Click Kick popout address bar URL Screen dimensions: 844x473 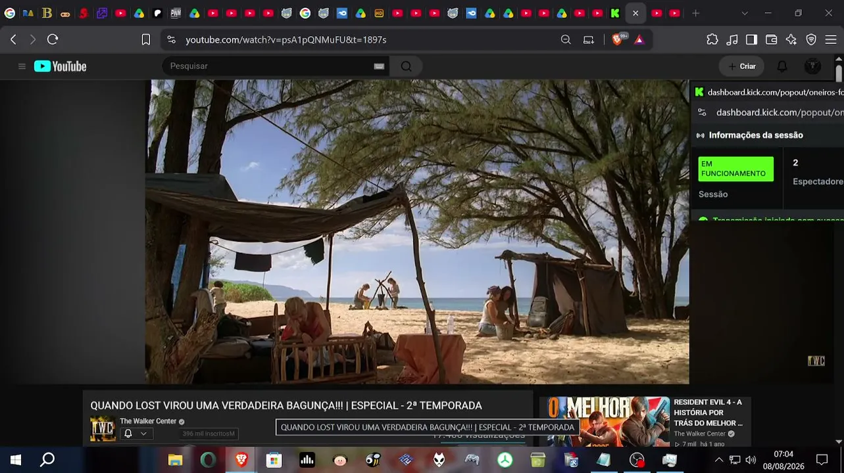point(780,112)
